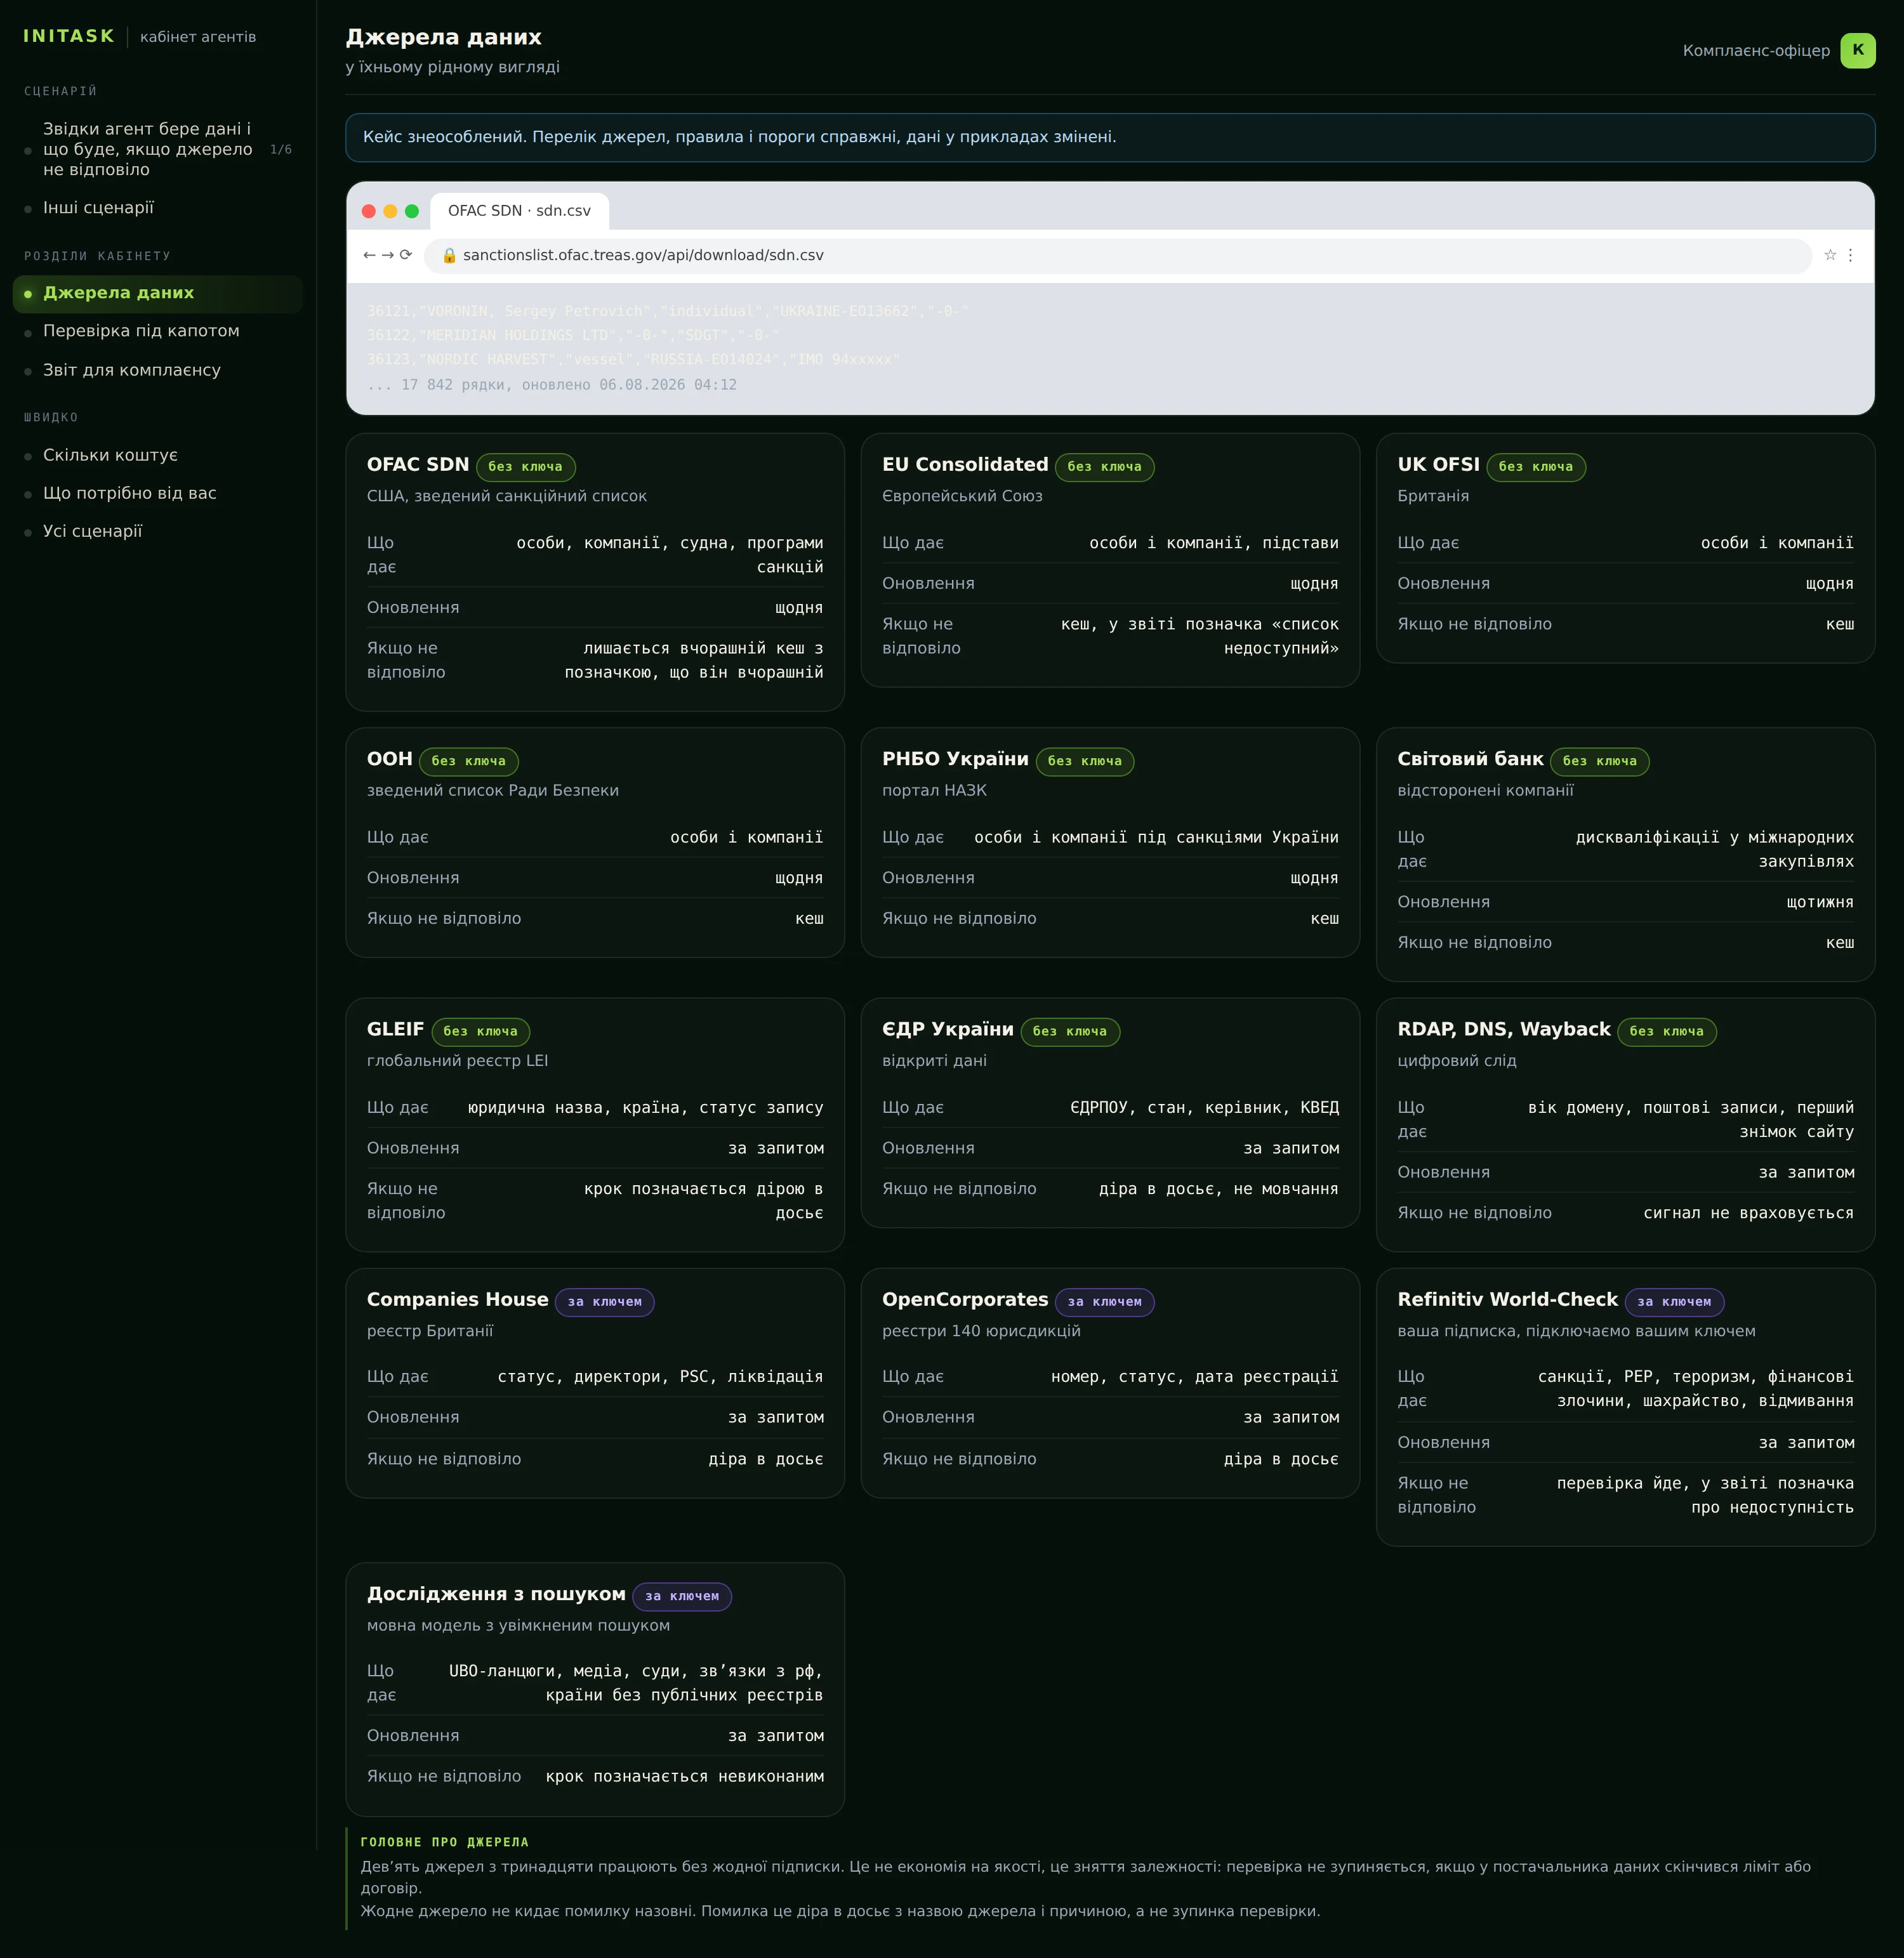
Task: Click the "17 842 рядки, оновлено" line
Action: (552, 384)
